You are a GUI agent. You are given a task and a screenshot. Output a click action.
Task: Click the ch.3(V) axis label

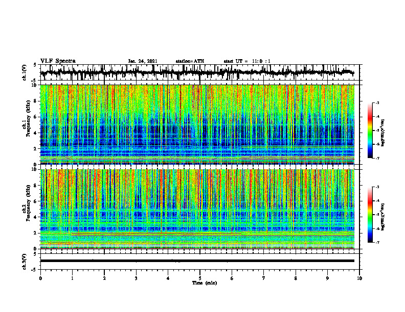tap(25, 262)
